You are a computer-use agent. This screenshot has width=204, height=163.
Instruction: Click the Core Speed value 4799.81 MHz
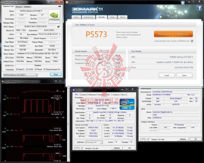tap(93, 128)
